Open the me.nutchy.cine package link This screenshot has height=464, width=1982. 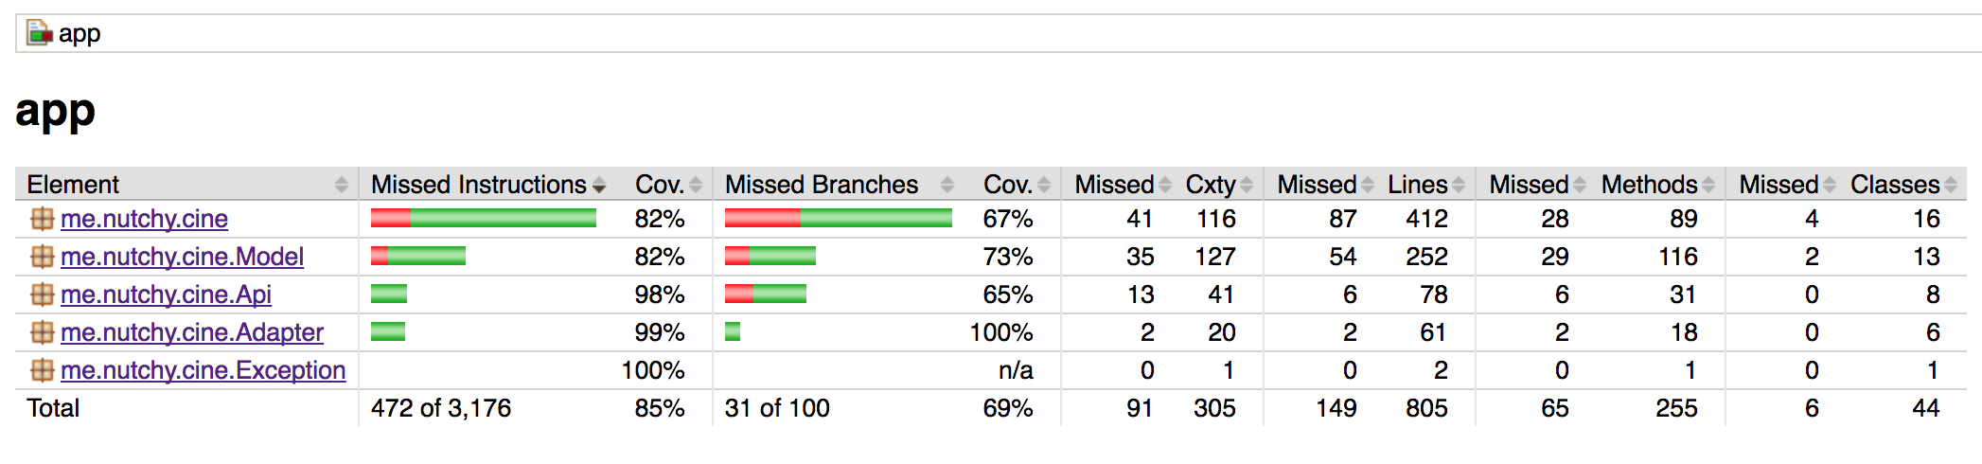144,219
